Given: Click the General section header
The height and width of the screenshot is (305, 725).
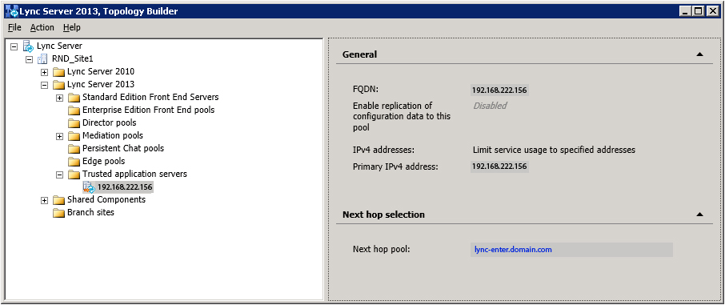Looking at the screenshot, I should click(360, 54).
